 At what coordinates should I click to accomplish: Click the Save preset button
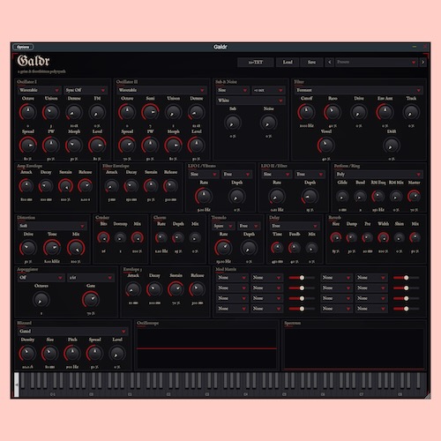point(311,62)
